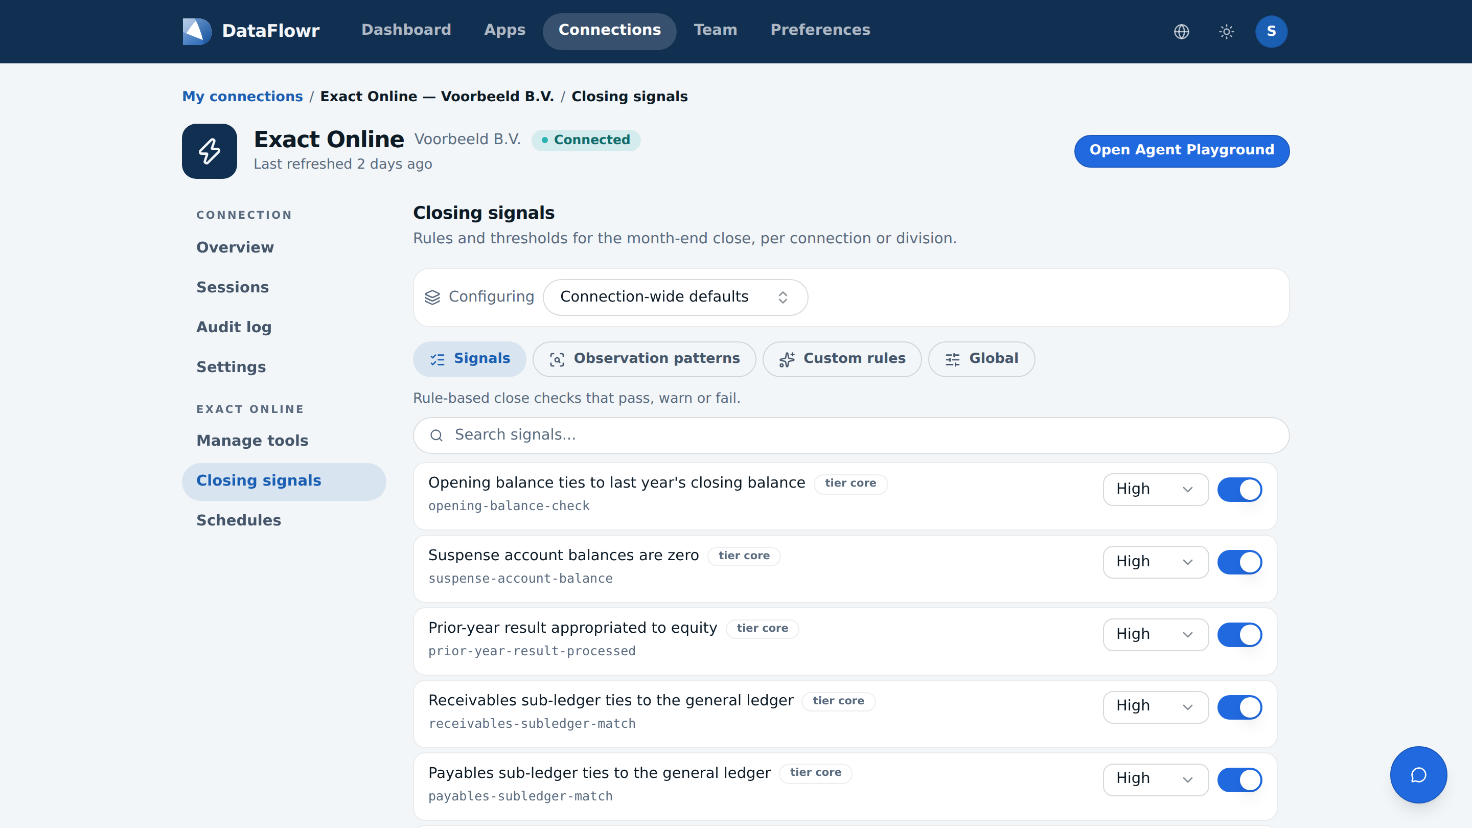This screenshot has height=828, width=1472.
Task: Open severity dropdown for Receivables sub-ledger signal
Action: 1156,707
